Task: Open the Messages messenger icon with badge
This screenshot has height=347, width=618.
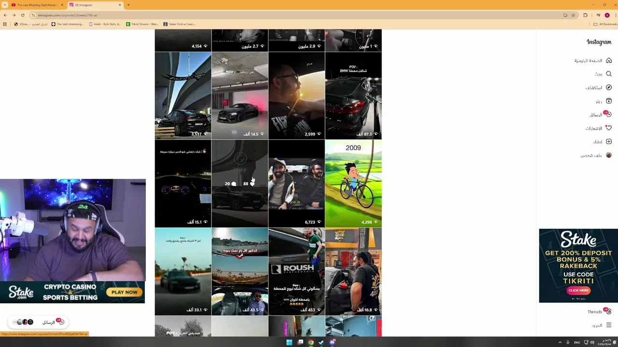Action: tap(608, 114)
